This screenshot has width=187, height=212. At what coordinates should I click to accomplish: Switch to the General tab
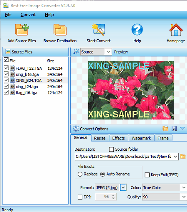(81, 138)
